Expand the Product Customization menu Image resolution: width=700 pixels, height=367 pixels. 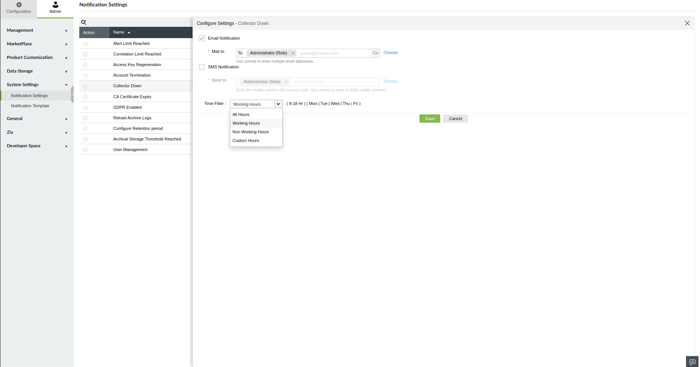point(37,57)
